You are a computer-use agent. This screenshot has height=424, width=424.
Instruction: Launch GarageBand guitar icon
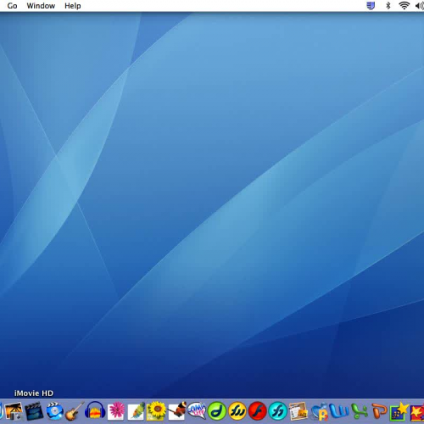75,411
